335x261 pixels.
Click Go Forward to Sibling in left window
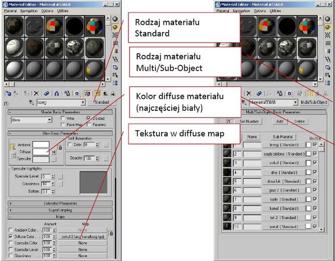coord(113,94)
